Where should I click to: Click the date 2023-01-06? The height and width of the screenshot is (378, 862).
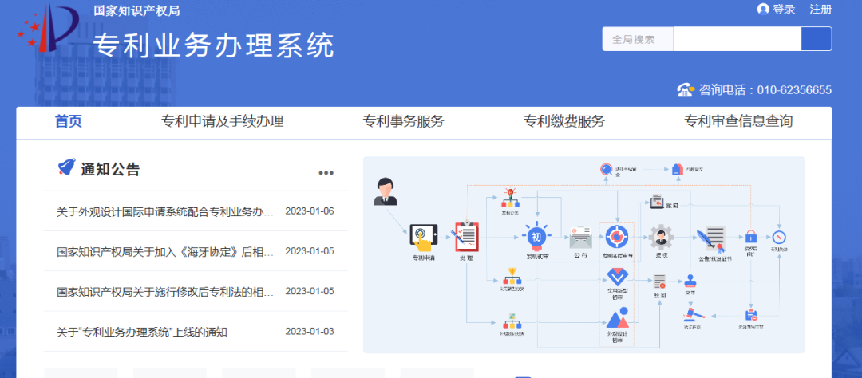tap(310, 211)
